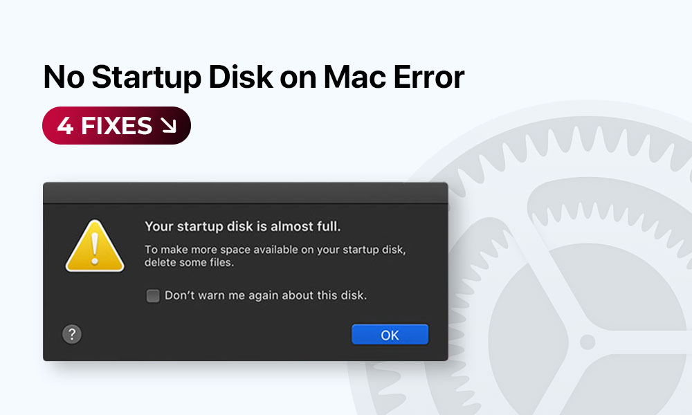Screen dimensions: 692x415
Task: Click the "Don't warn me again about this disk." label
Action: pyautogui.click(x=266, y=295)
